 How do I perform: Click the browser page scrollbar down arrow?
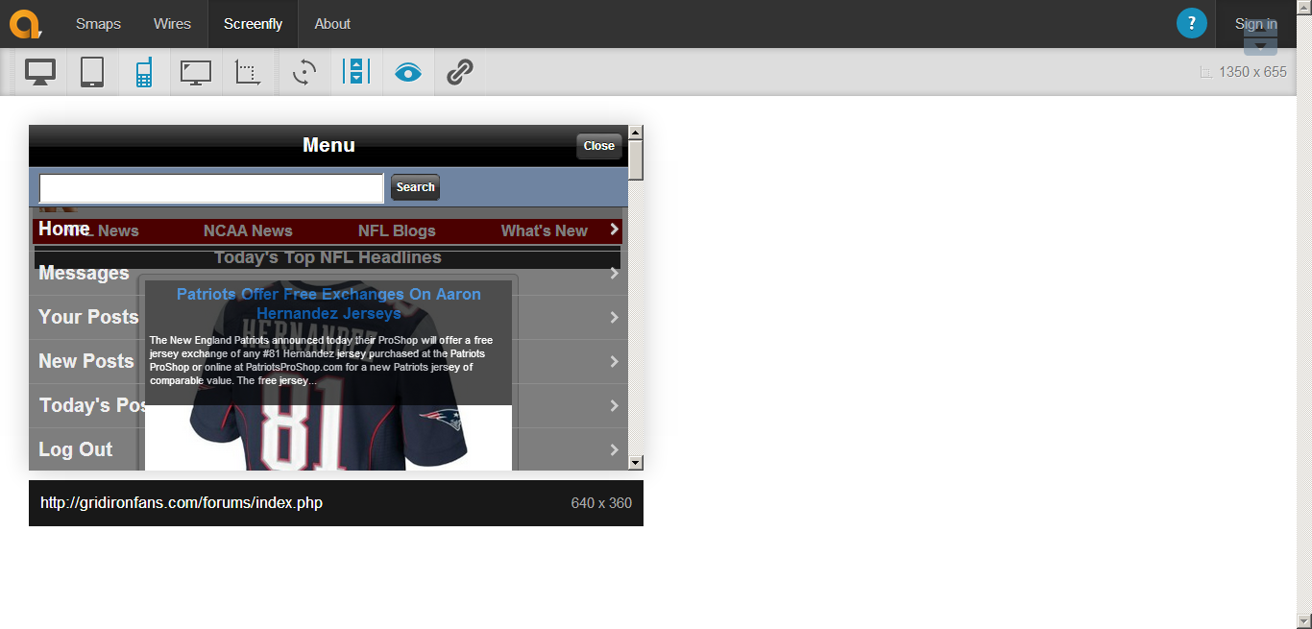point(1304,620)
